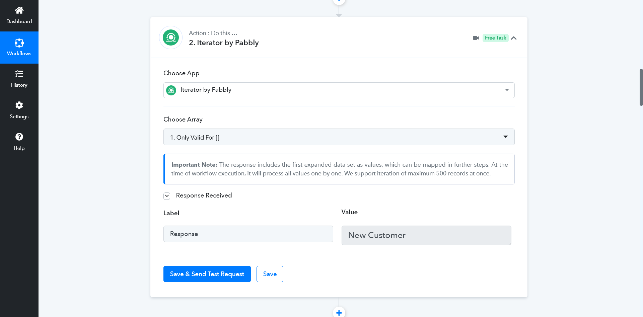
Task: Click the Iterator by Pabbly step logo
Action: [x=171, y=37]
